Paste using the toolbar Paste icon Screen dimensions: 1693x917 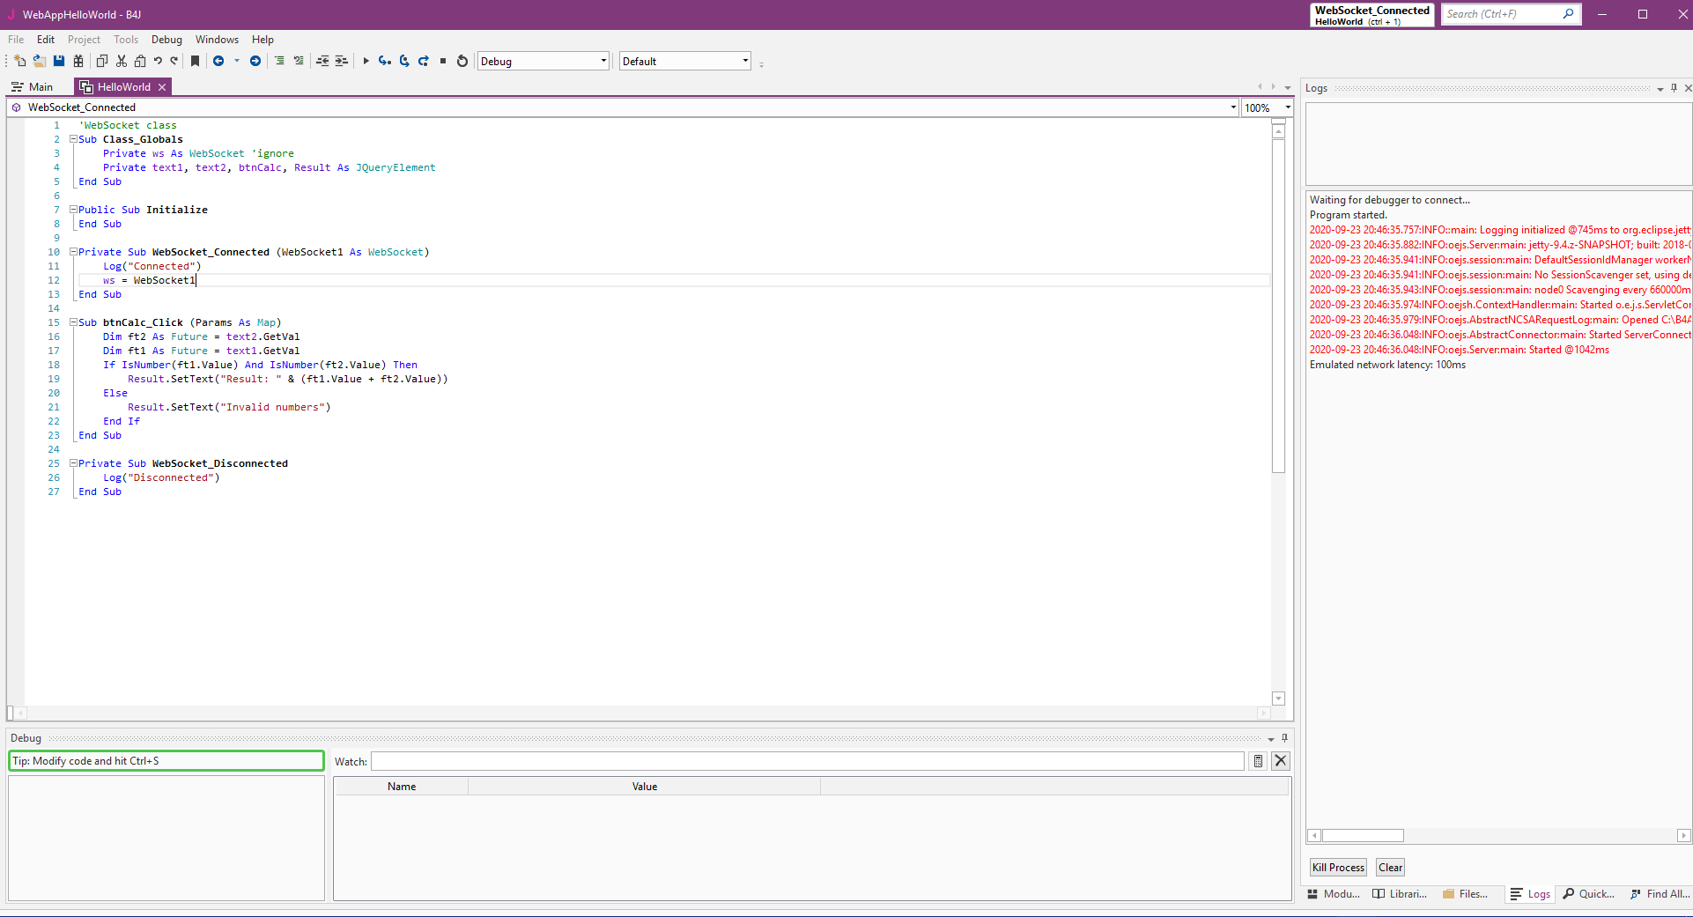click(140, 61)
